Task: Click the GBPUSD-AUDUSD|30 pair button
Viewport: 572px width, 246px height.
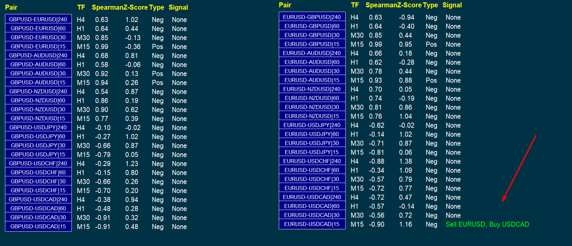Action: 38,73
